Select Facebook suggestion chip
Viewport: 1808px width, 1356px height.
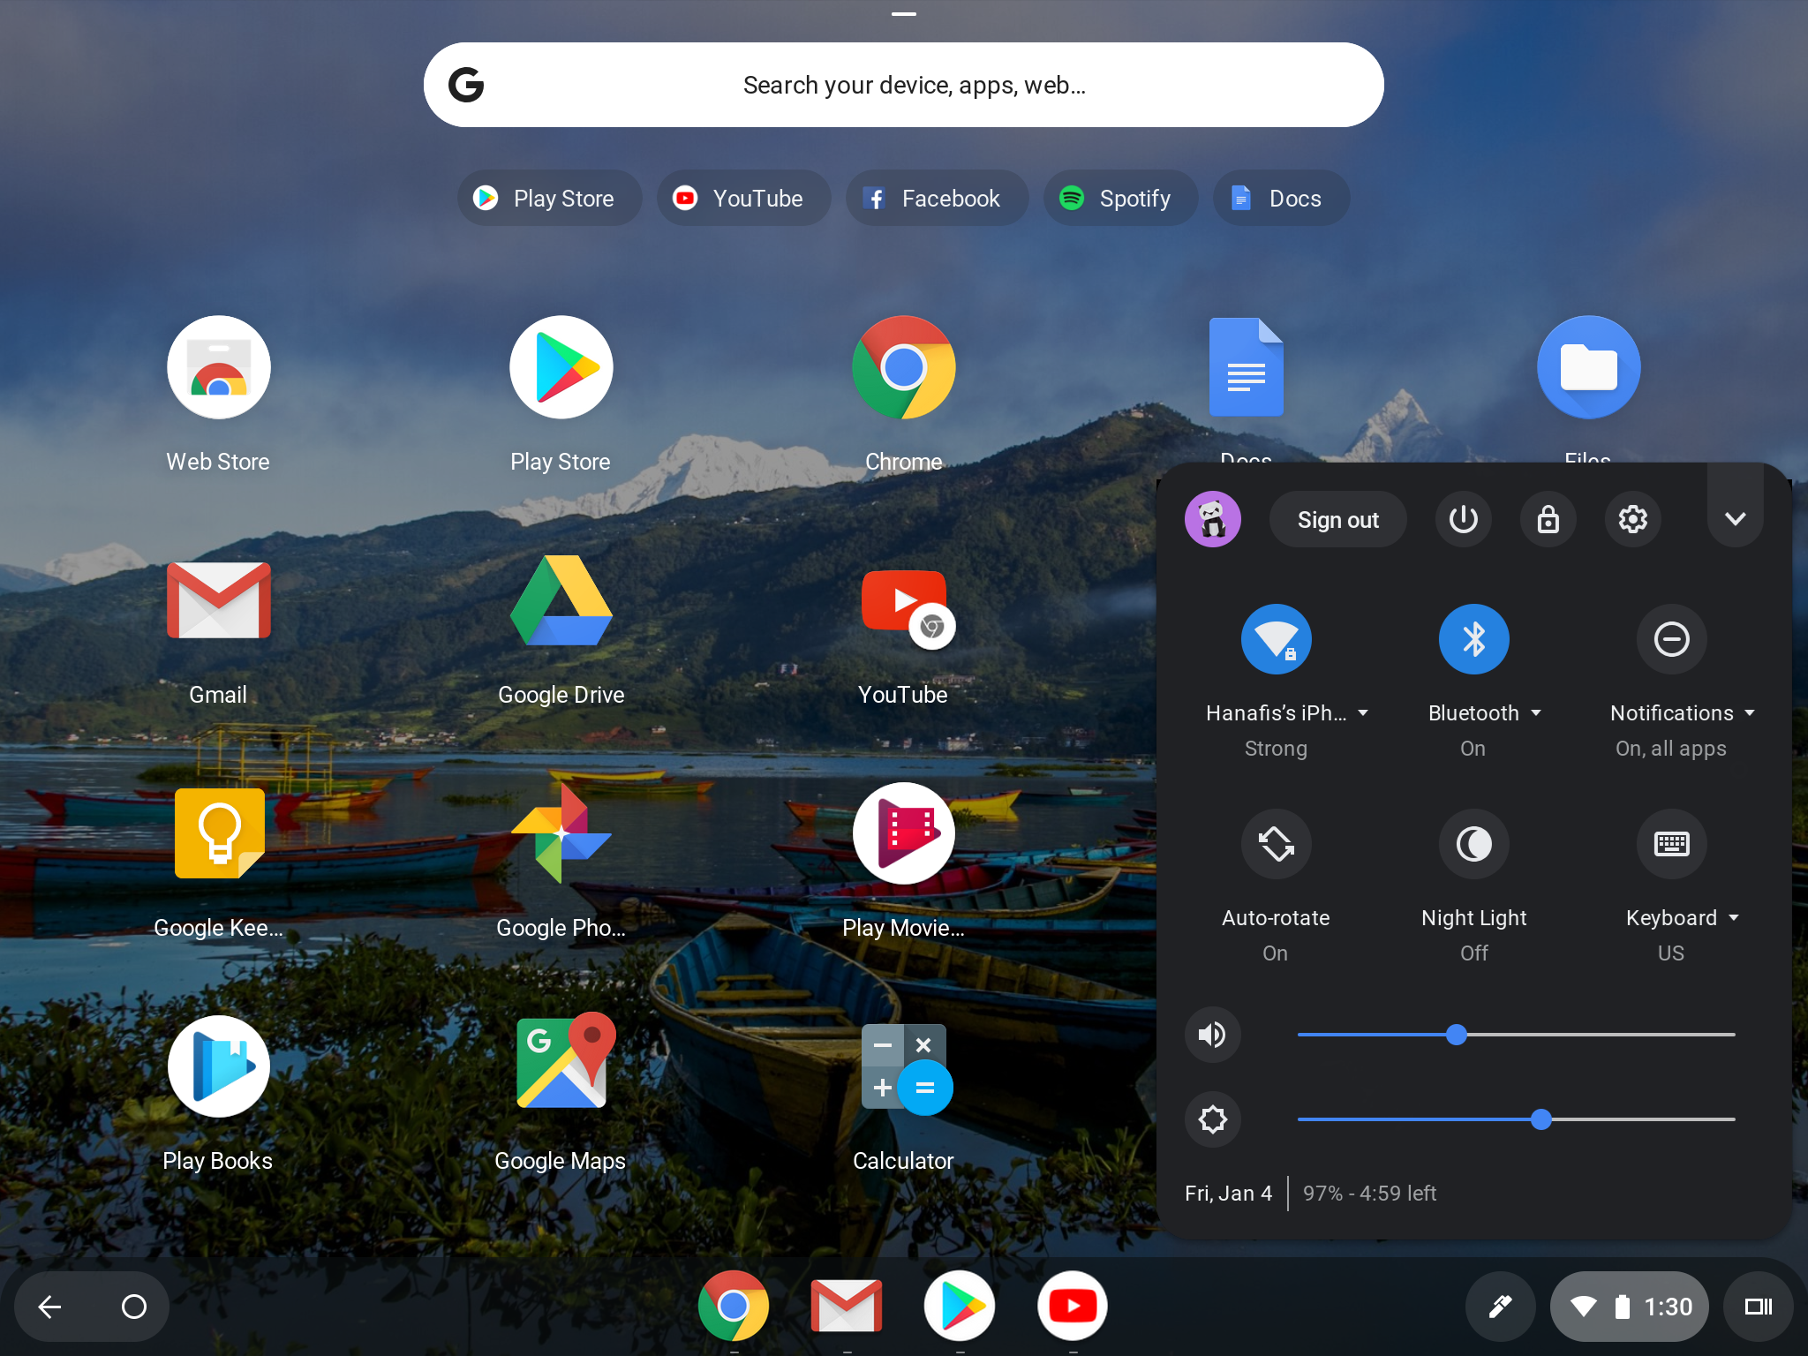tap(937, 198)
